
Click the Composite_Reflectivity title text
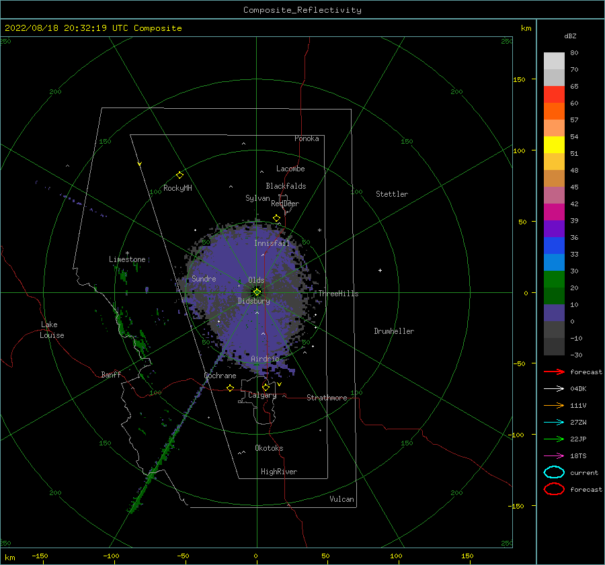click(x=302, y=10)
